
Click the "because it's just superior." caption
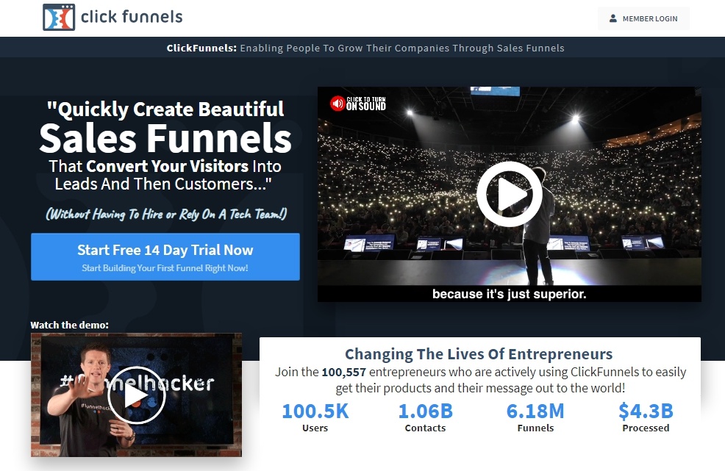pos(509,294)
